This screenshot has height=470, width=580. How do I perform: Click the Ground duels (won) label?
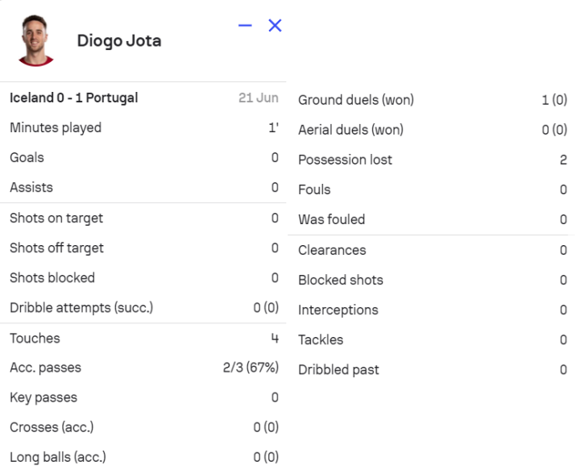pyautogui.click(x=356, y=100)
